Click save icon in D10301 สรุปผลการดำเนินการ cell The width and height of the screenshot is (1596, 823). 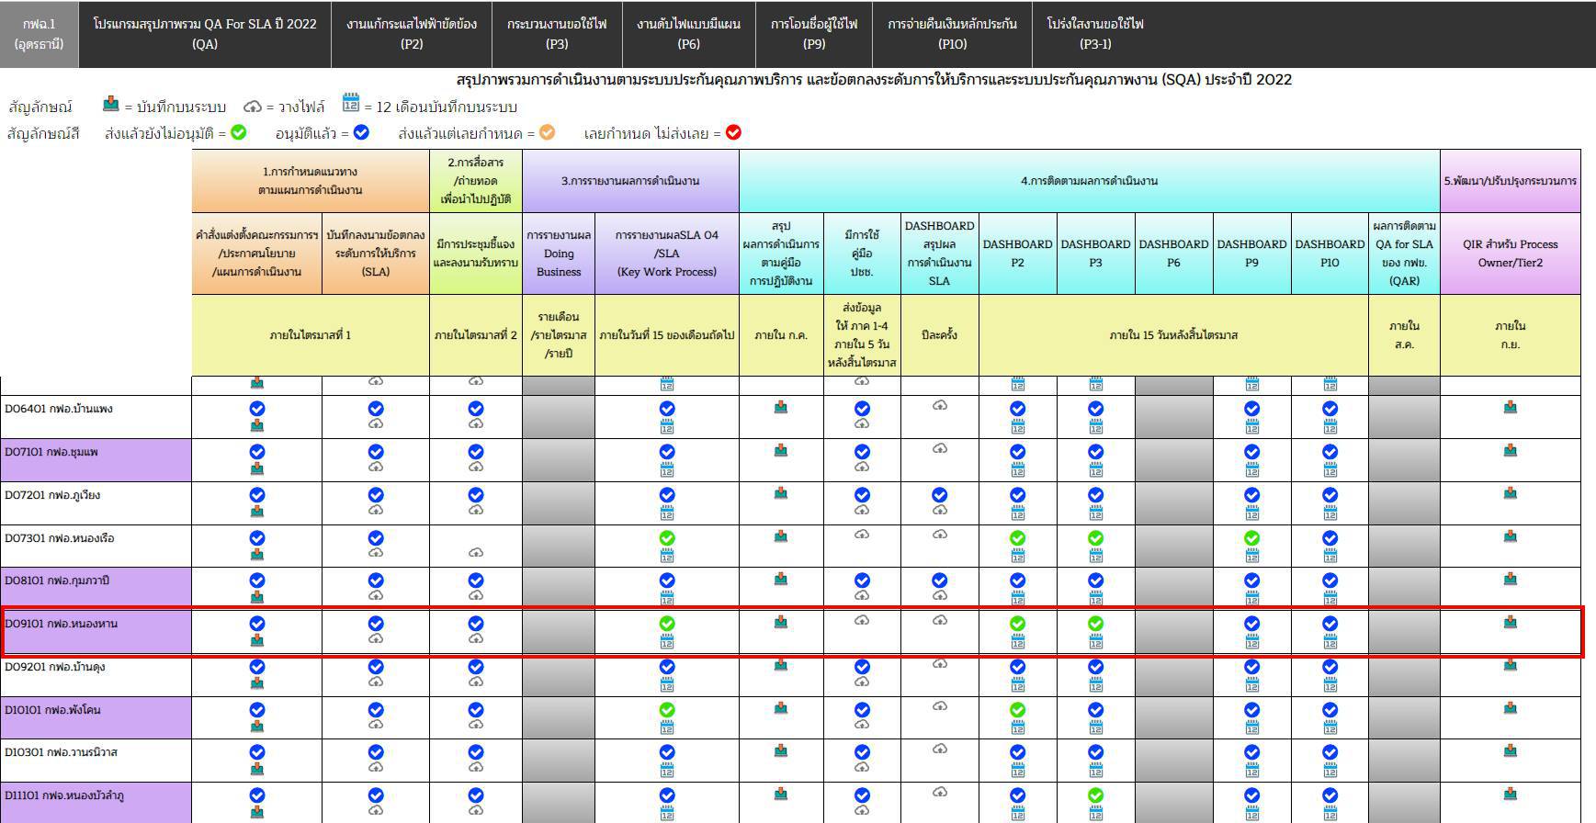click(780, 750)
